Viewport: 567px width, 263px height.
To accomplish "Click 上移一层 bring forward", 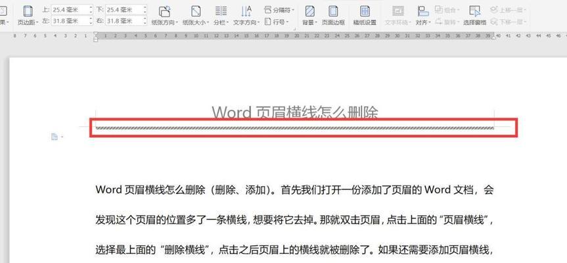I will coord(508,10).
